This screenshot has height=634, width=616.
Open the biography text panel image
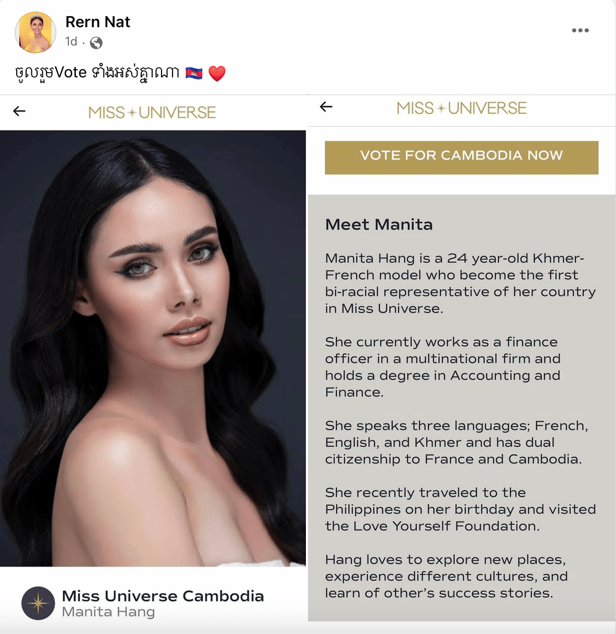462,408
